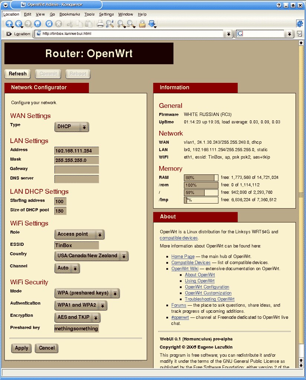Open the Settings menu
Image resolution: width=306 pixels, height=380 pixels.
coord(106,14)
